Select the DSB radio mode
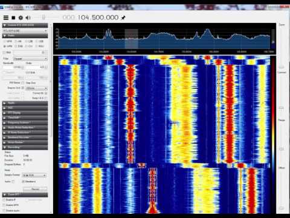The height and width of the screenshot is (218, 290). tap(19, 46)
